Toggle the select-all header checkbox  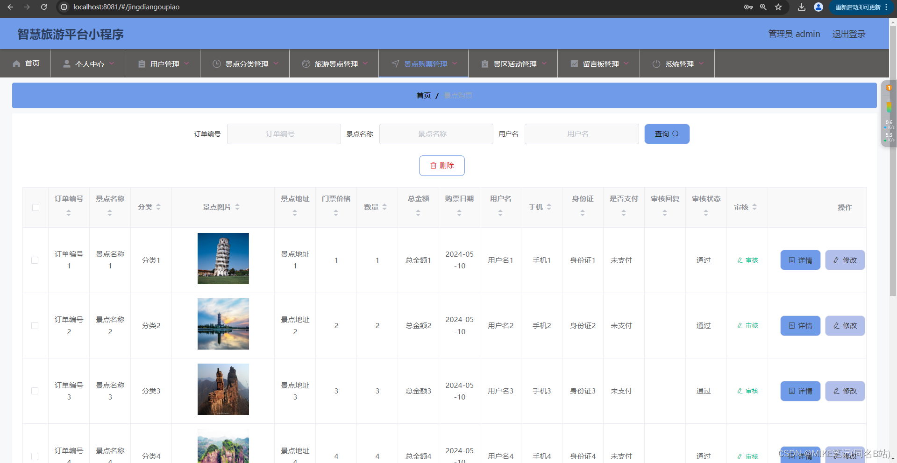[36, 207]
